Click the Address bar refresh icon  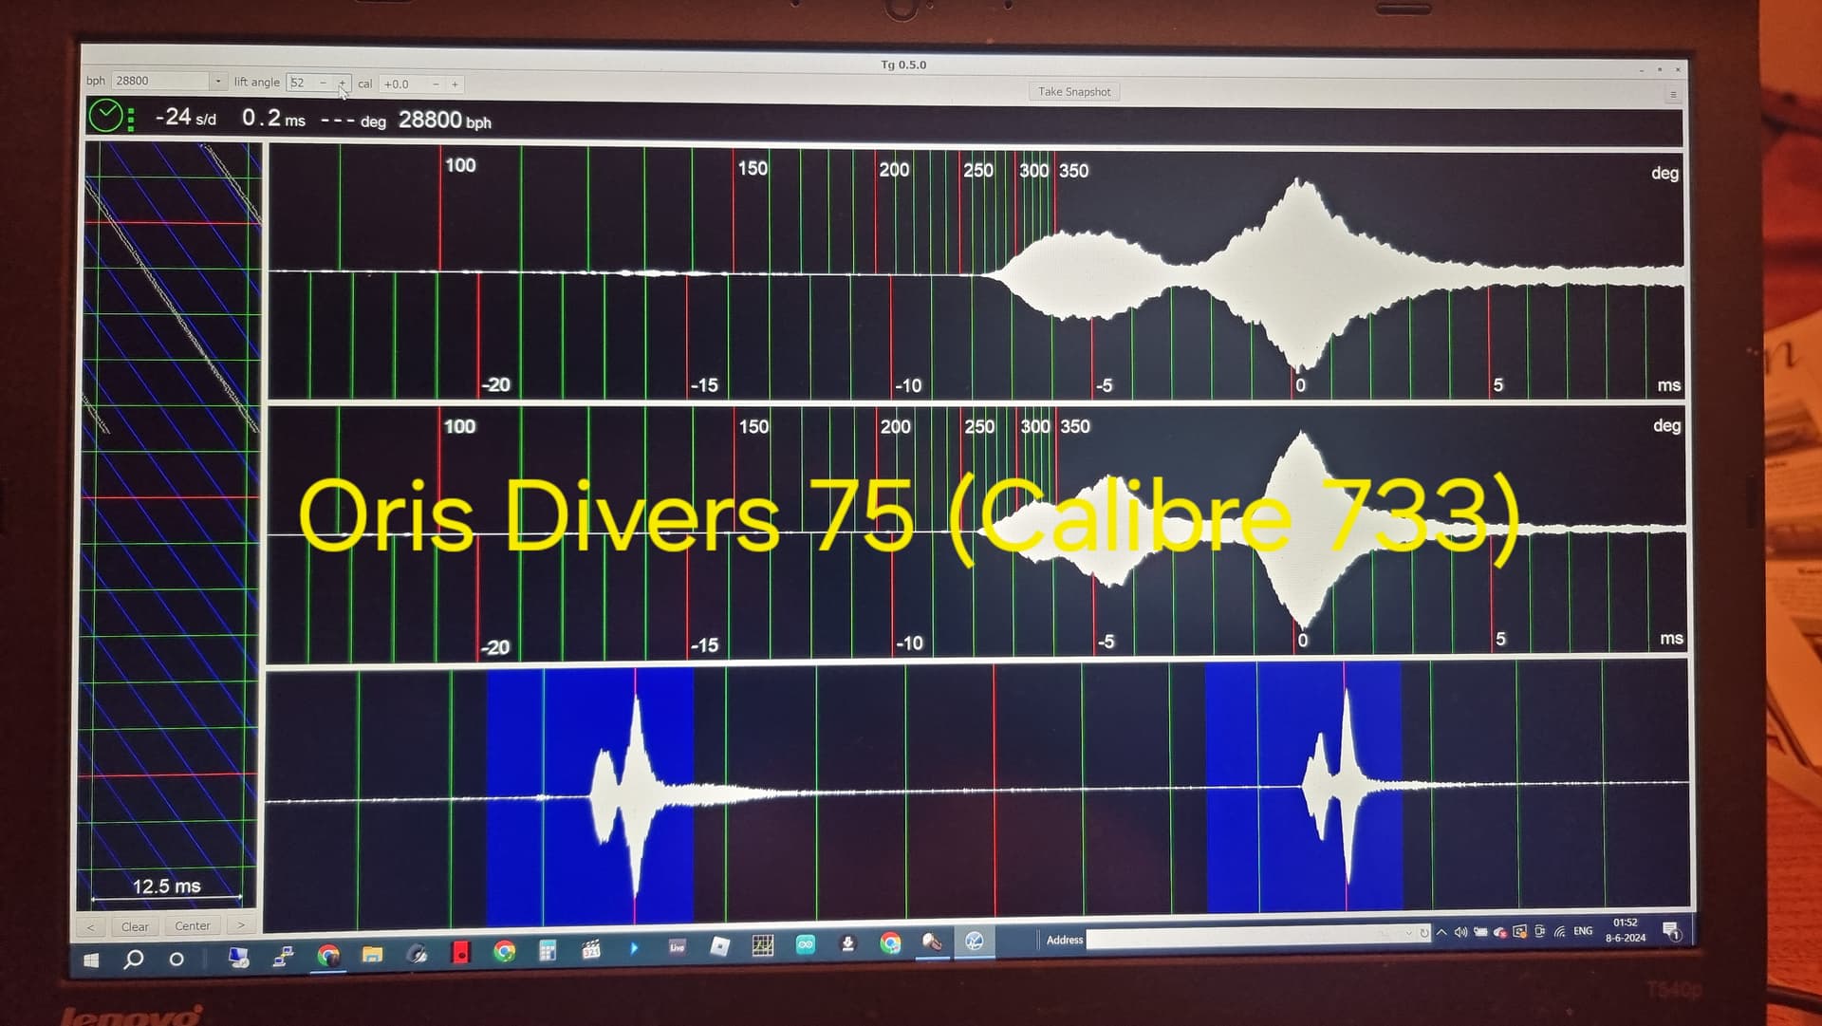pos(1423,934)
